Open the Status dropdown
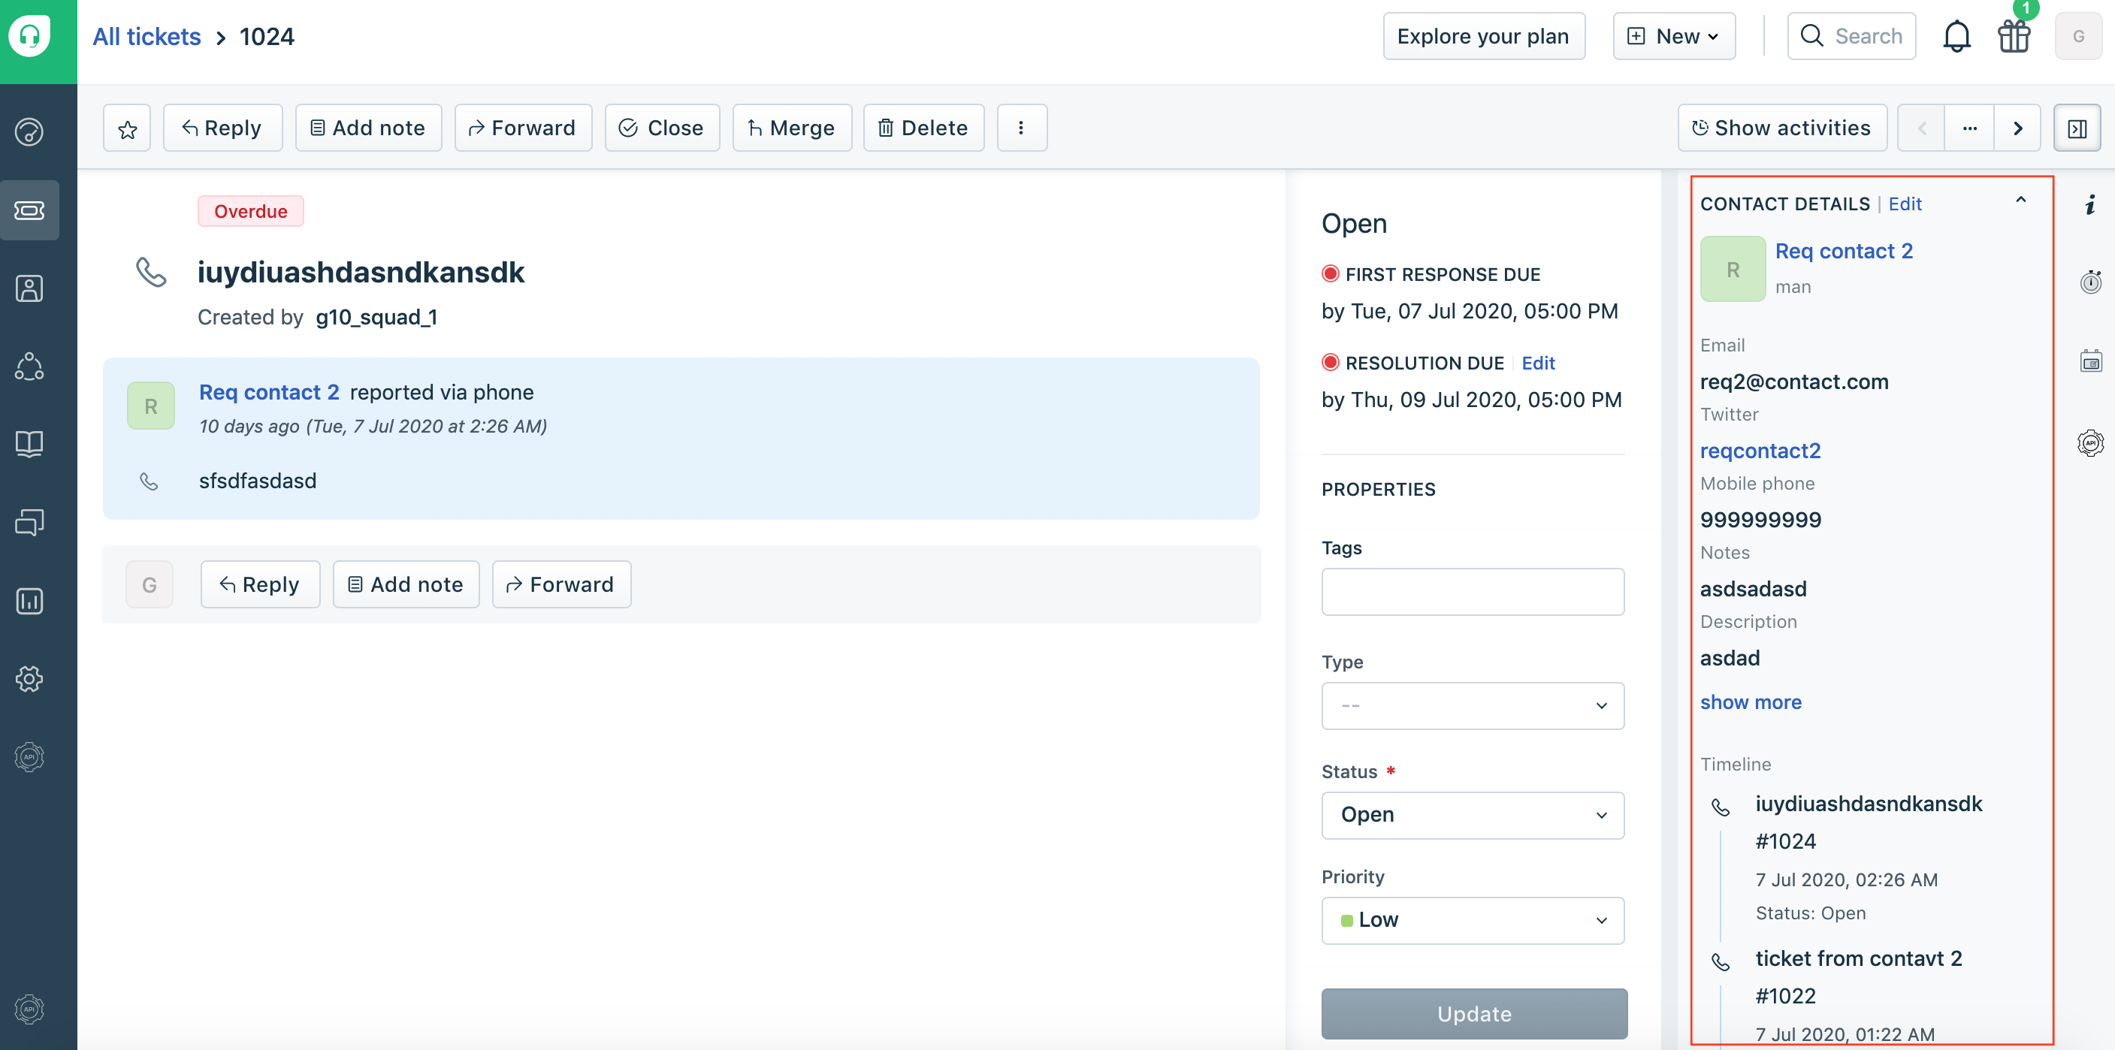The width and height of the screenshot is (2115, 1050). pos(1473,815)
